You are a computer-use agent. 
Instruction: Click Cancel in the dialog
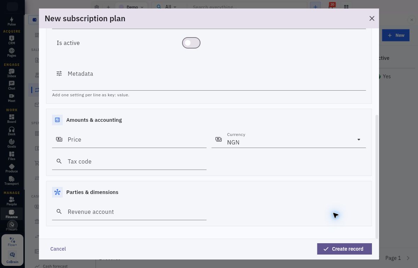point(58,249)
